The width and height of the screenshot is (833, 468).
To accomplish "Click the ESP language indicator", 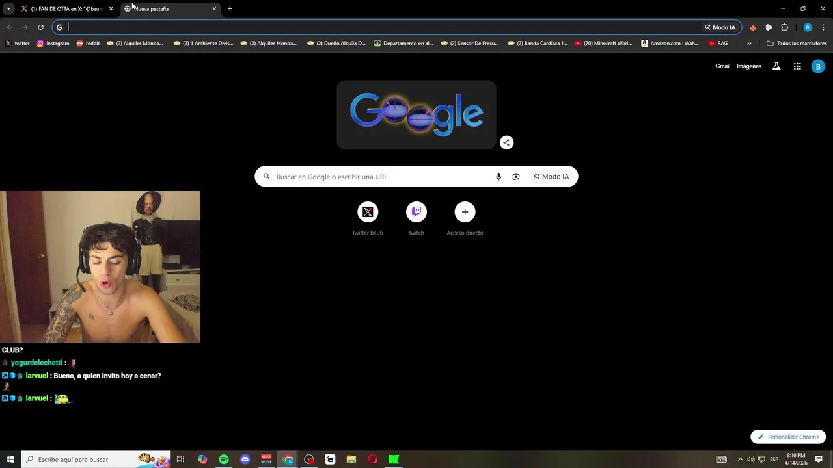I will pyautogui.click(x=774, y=460).
